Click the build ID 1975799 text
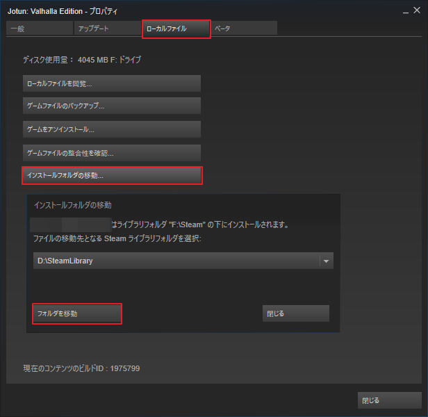The image size is (428, 417). [82, 368]
